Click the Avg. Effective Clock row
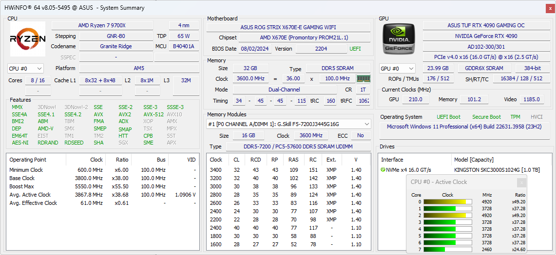Screen dimensions: 556x255 coord(103,203)
